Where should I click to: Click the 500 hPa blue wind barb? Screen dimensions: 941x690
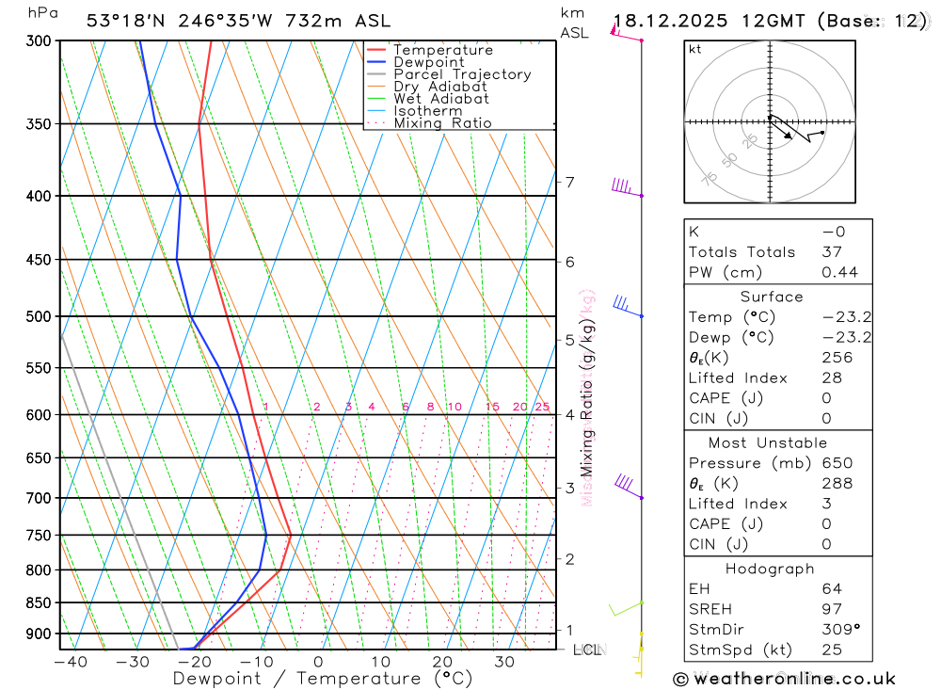pos(628,306)
